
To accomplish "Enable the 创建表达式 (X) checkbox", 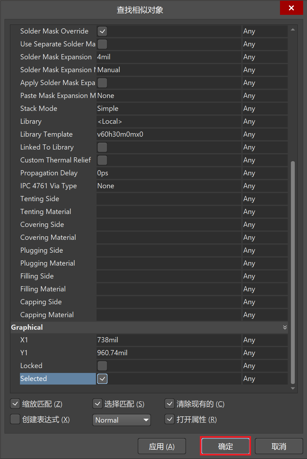I will [x=15, y=419].
